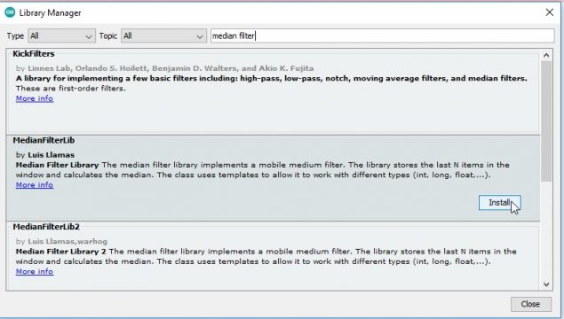This screenshot has height=319, width=564.
Task: Click author text 'by Luis Llamas,warhog'
Action: pos(61,241)
